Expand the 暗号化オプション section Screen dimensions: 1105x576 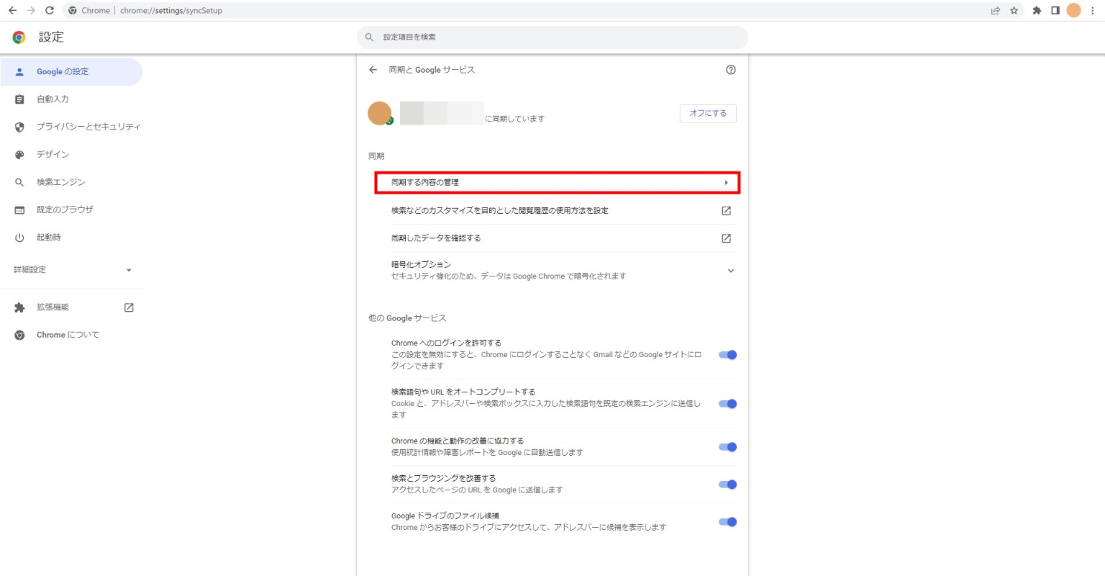tap(731, 271)
